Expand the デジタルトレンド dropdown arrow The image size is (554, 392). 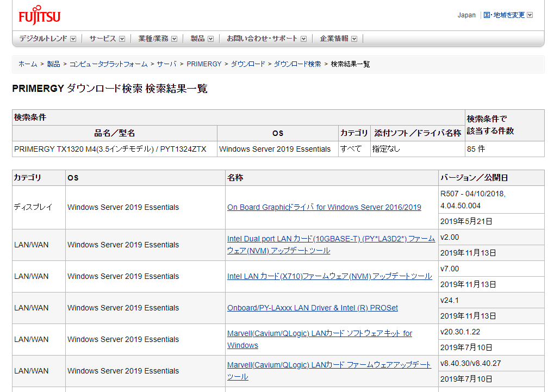click(x=73, y=39)
